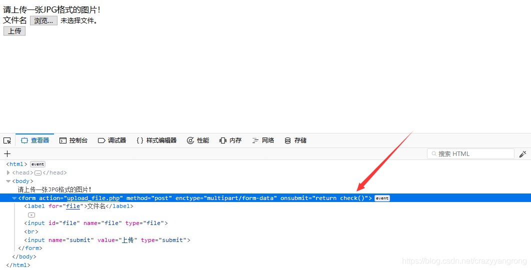Switch to the 控制台 console tab
The height and width of the screenshot is (270, 531).
73,140
